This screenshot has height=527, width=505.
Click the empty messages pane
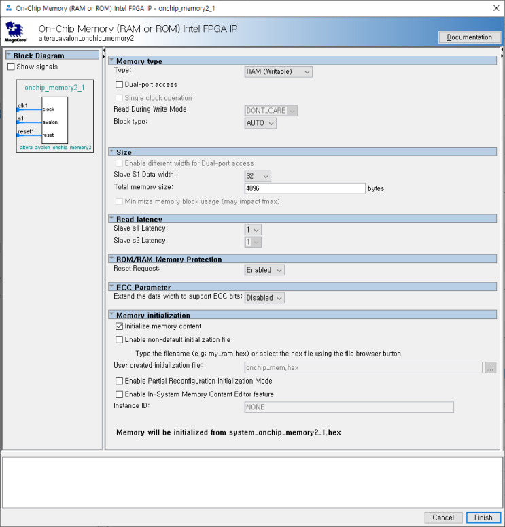coord(252,482)
